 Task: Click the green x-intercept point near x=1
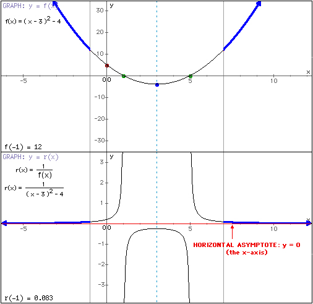[124, 76]
